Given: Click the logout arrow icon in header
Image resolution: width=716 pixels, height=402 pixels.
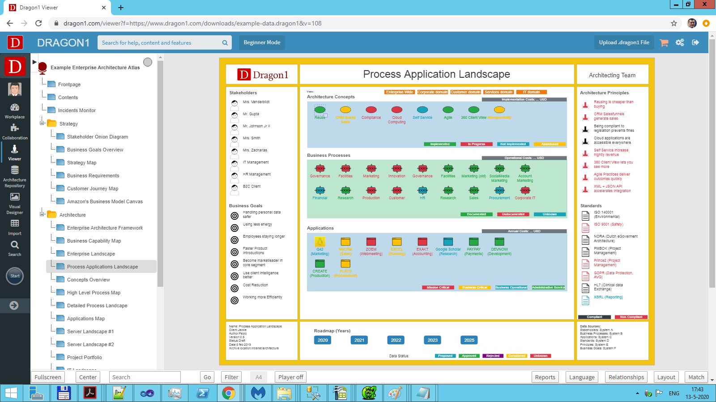Looking at the screenshot, I should click(695, 42).
